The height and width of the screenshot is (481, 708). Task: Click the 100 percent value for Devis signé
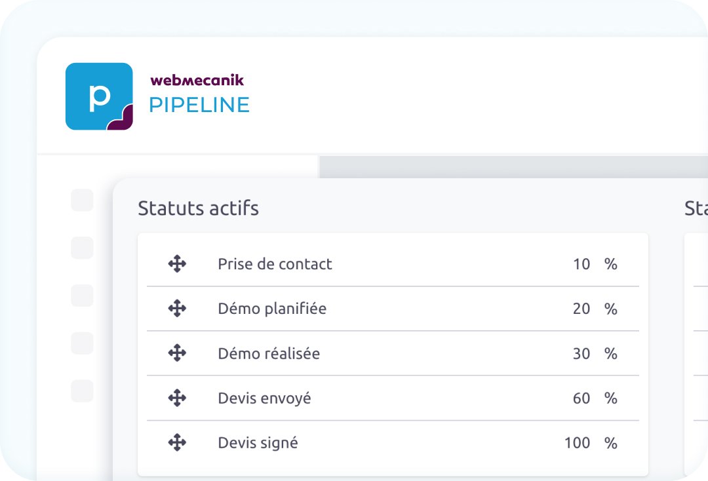(x=578, y=443)
